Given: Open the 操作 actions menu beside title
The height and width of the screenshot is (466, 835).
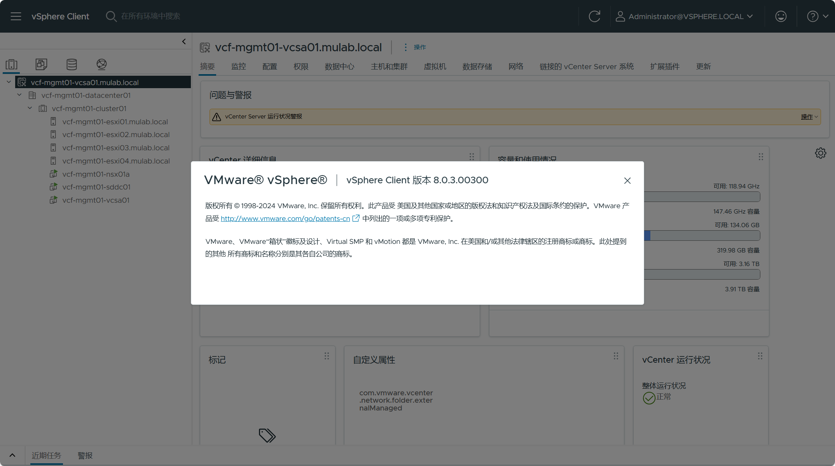Looking at the screenshot, I should point(415,47).
